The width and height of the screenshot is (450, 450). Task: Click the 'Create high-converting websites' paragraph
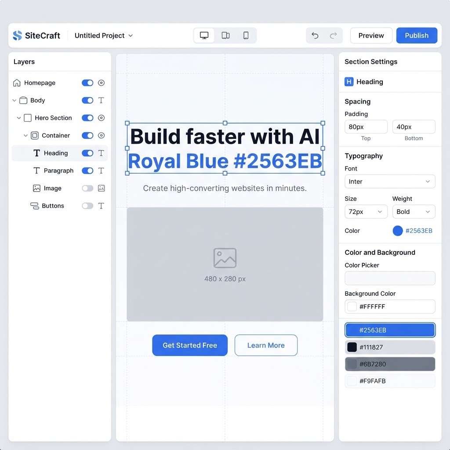[225, 188]
